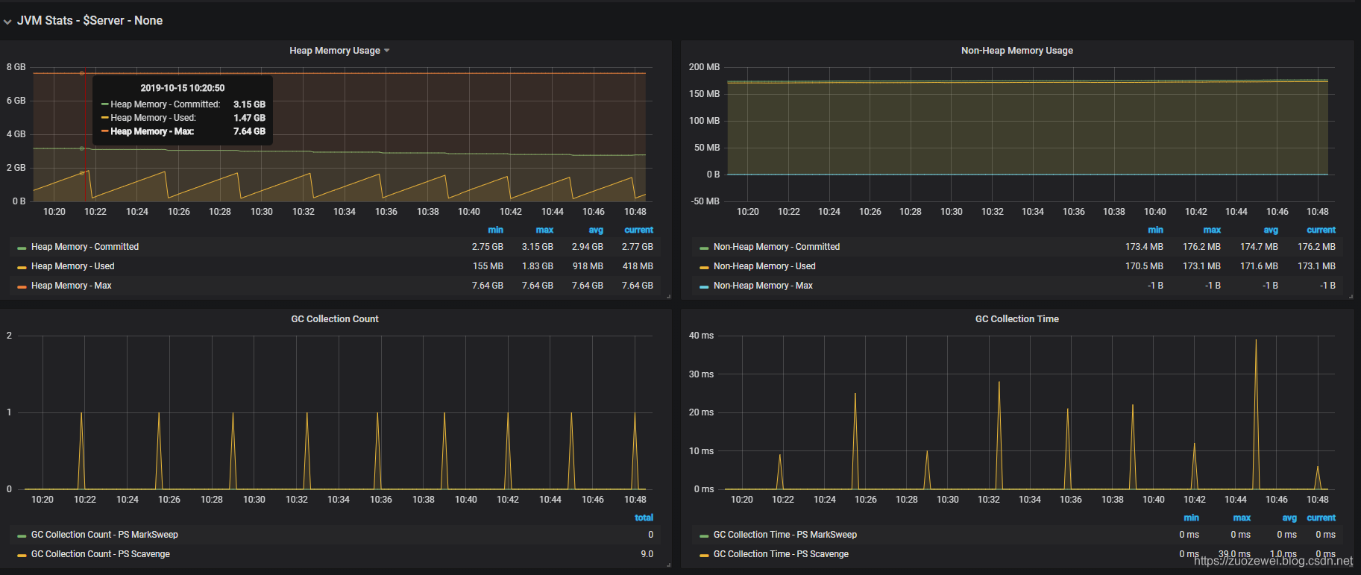Select Non-Heap Committed min value 173.4 MB
This screenshot has width=1361, height=575.
pyautogui.click(x=1144, y=247)
